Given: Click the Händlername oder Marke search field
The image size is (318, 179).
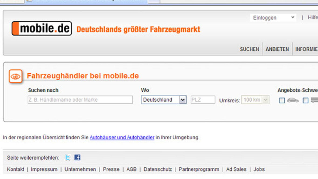Looking at the screenshot, I should coord(80,100).
